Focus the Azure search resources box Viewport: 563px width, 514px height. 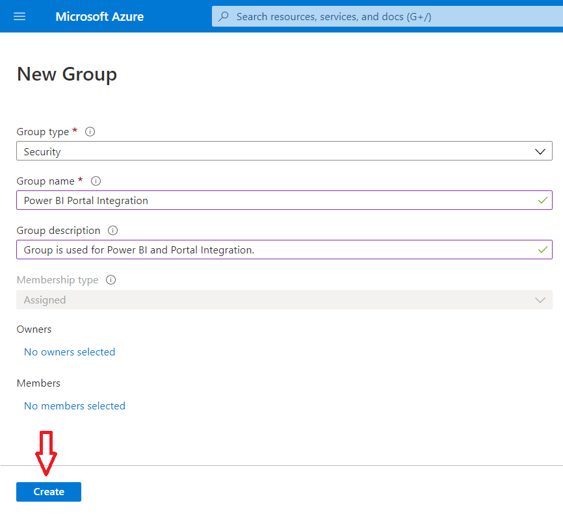coord(387,16)
